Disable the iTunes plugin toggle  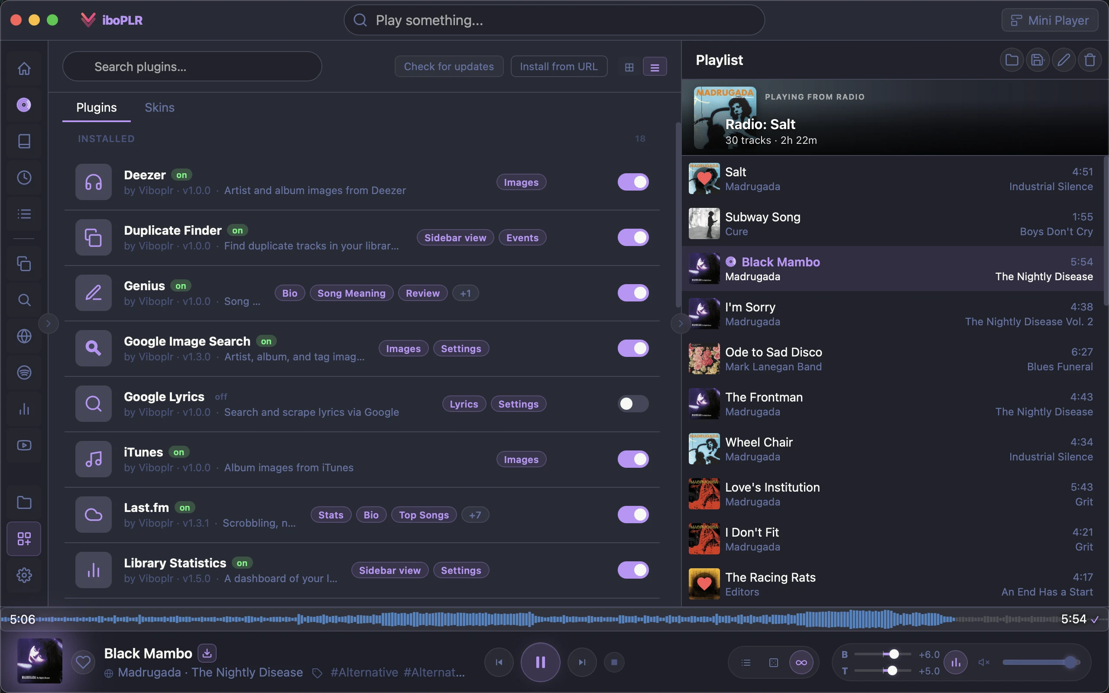pyautogui.click(x=633, y=459)
